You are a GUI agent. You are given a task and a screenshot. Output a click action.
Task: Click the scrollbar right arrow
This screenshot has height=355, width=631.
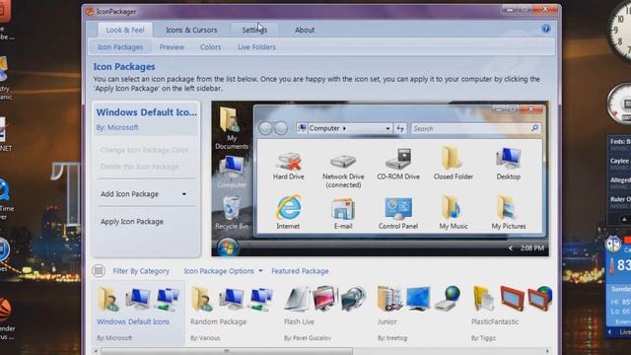click(547, 351)
